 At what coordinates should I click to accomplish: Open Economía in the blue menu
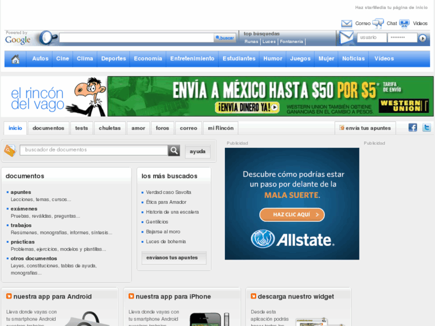[148, 59]
